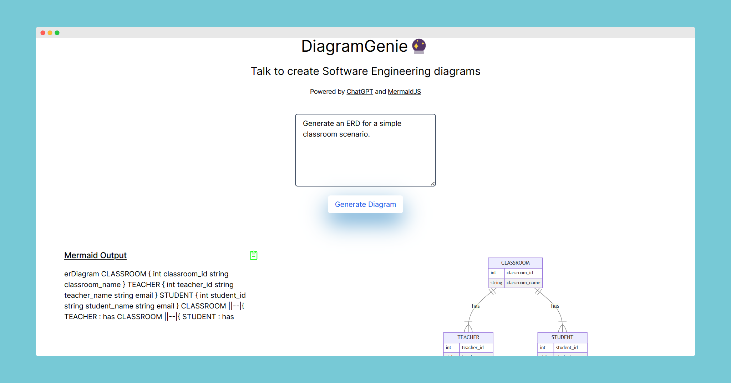731x383 pixels.
Task: Click inside the prompt text box
Action: (x=365, y=150)
